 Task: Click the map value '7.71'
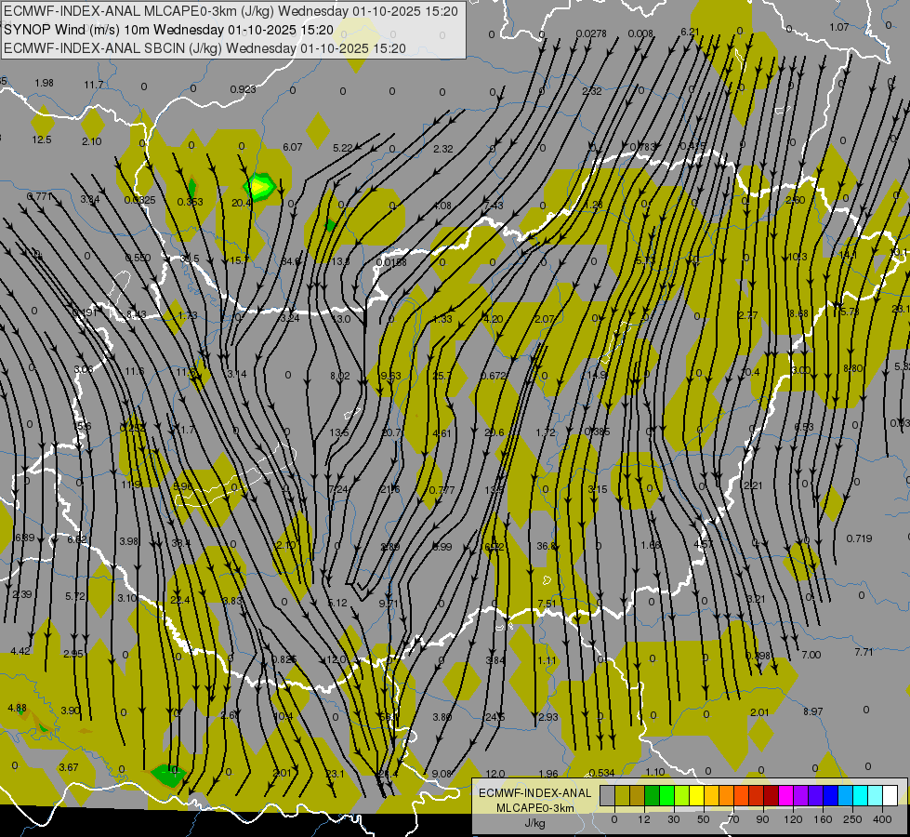click(x=864, y=652)
